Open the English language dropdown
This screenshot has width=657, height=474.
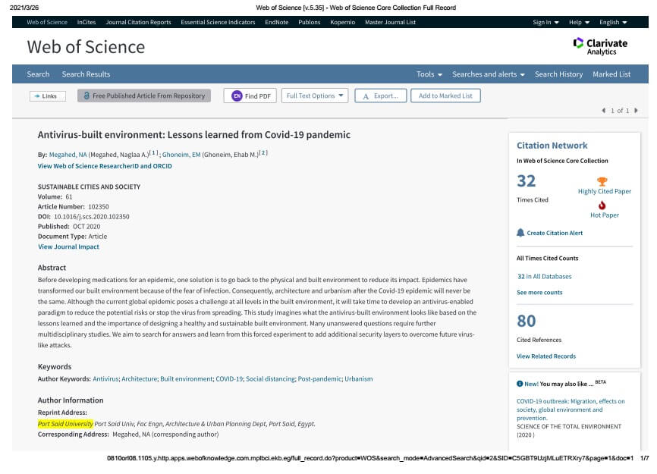coord(613,22)
